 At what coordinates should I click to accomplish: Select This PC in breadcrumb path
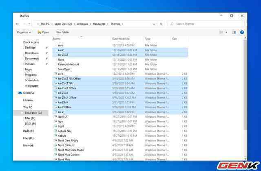point(45,24)
